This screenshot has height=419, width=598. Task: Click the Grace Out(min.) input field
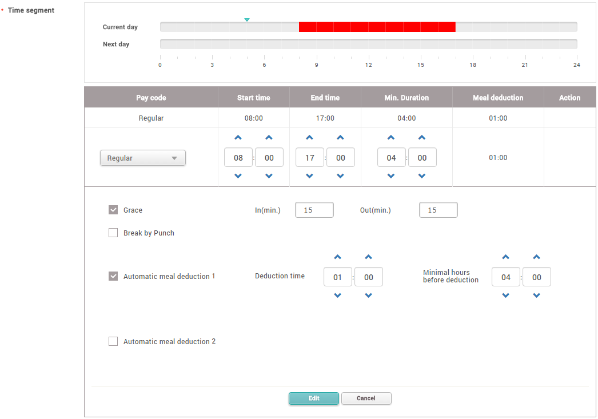point(438,210)
